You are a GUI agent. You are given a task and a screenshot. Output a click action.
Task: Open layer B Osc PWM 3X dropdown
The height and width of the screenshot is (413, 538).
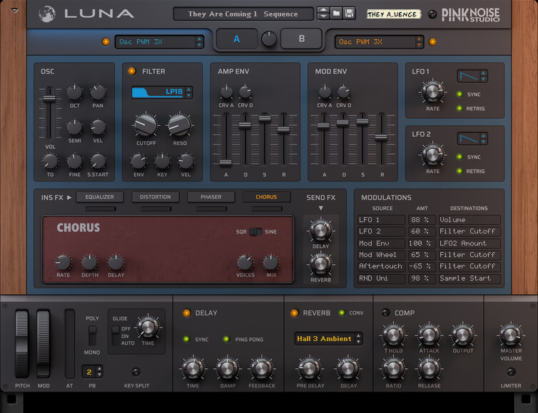(379, 42)
